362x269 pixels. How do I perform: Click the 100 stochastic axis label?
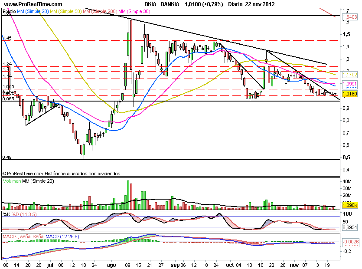347,214
